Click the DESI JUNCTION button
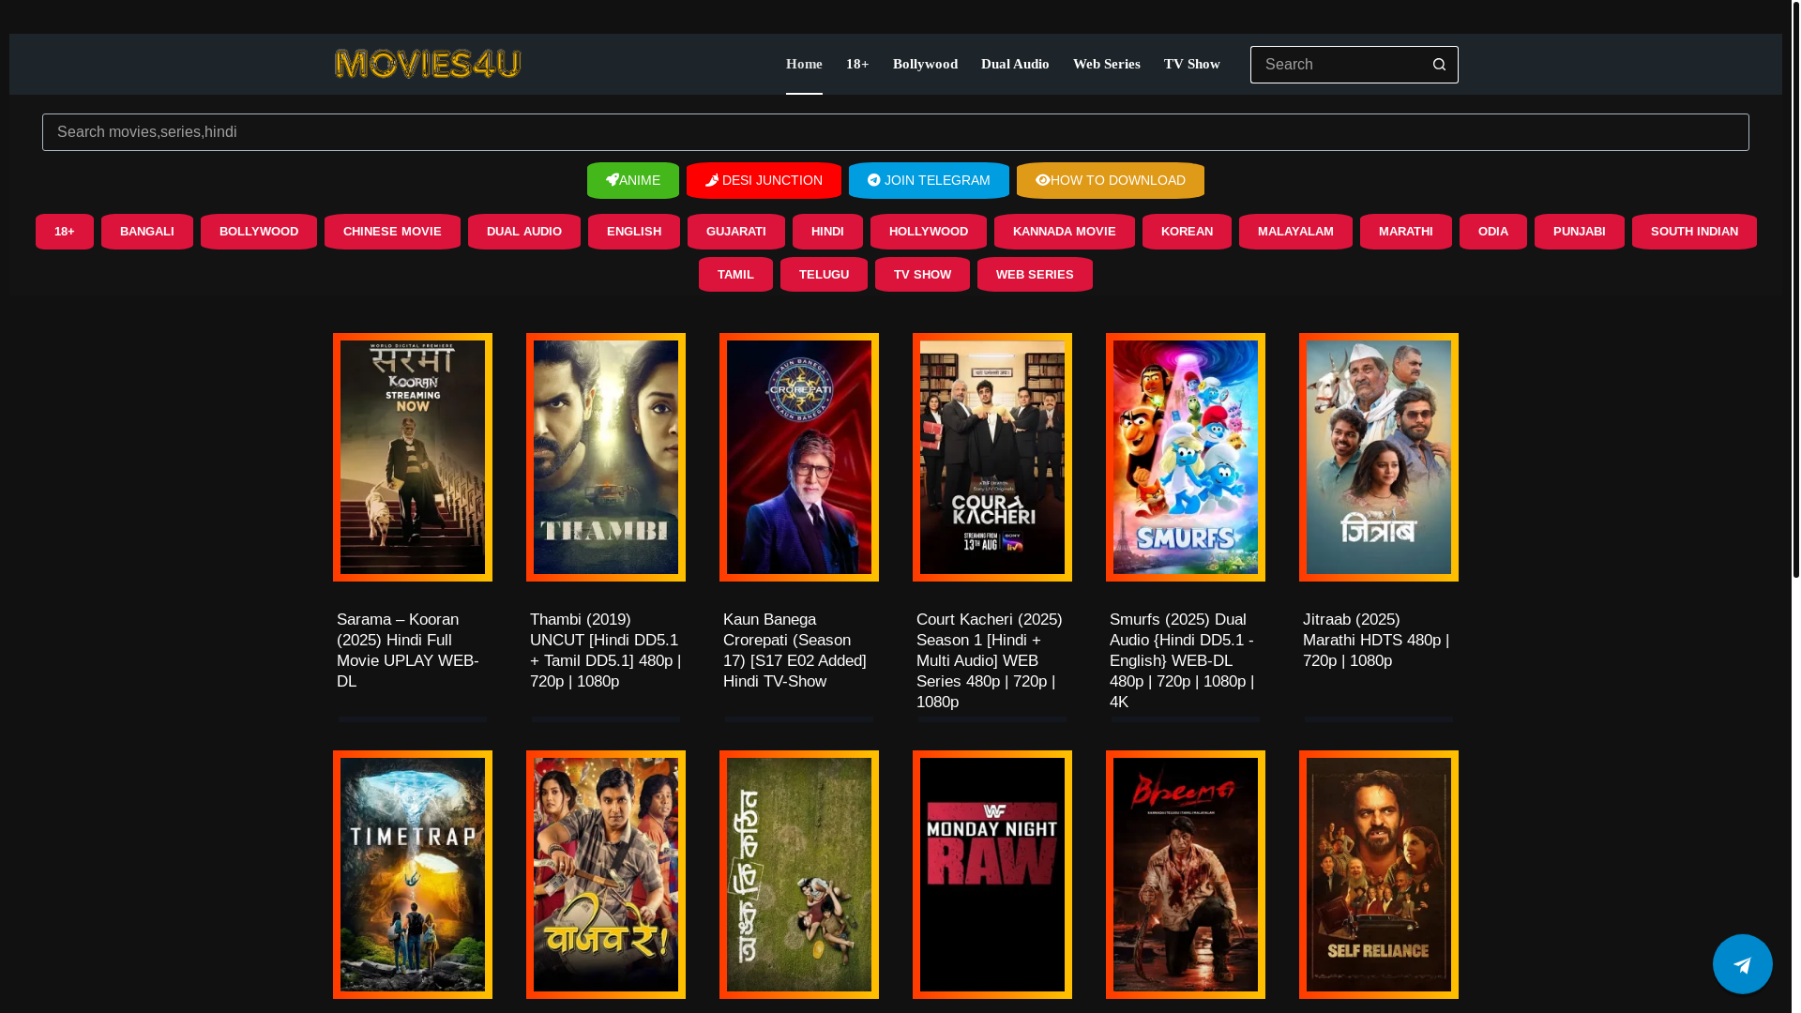 click(764, 180)
